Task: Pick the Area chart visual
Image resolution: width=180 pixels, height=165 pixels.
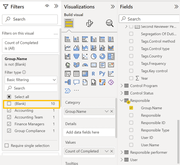Action: (76, 48)
